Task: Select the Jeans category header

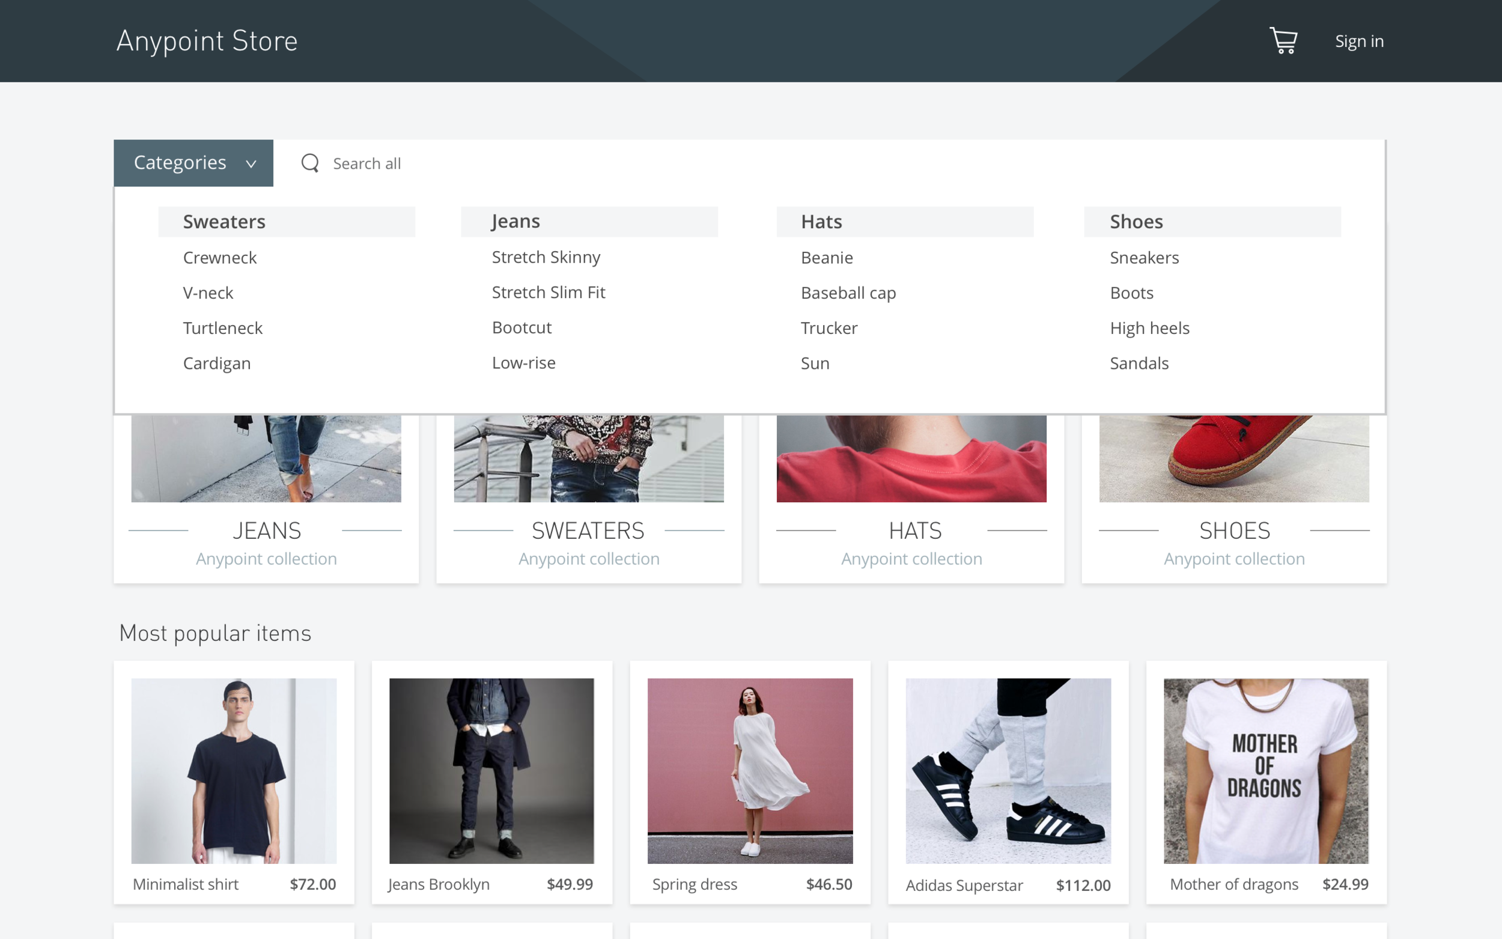Action: tap(589, 222)
